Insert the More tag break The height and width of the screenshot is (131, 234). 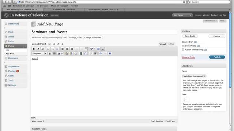[86, 49]
